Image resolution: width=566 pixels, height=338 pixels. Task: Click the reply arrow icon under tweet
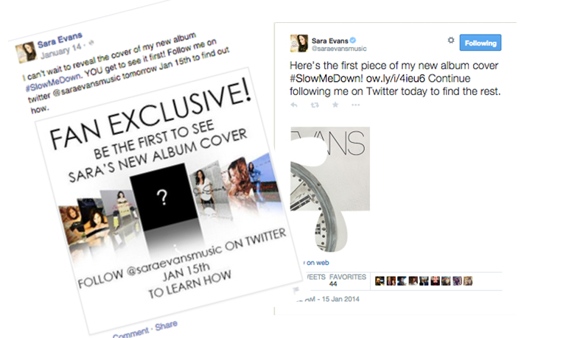click(x=294, y=105)
